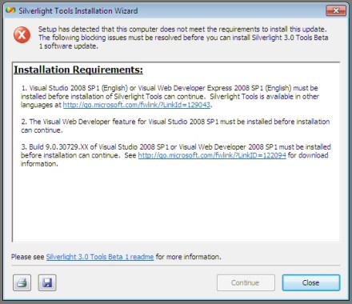Click the Installation Requirements heading

pos(78,70)
